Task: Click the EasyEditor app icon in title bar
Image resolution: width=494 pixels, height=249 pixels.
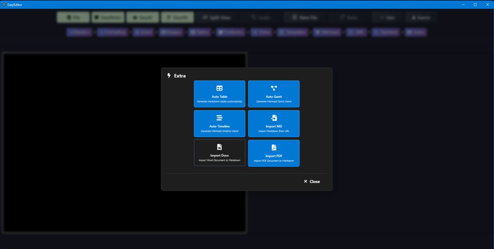Action: (x=4, y=5)
